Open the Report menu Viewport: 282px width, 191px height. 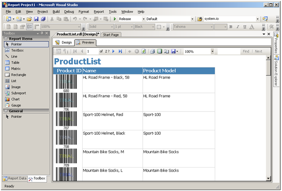[99, 12]
